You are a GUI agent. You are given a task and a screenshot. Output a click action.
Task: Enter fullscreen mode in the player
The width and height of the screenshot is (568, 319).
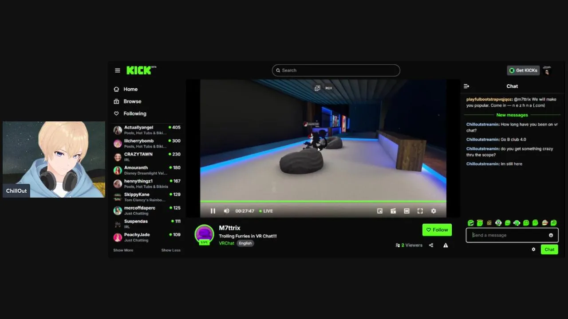coord(420,211)
